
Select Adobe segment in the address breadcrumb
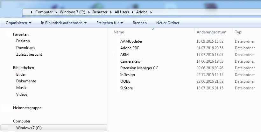pyautogui.click(x=142, y=12)
